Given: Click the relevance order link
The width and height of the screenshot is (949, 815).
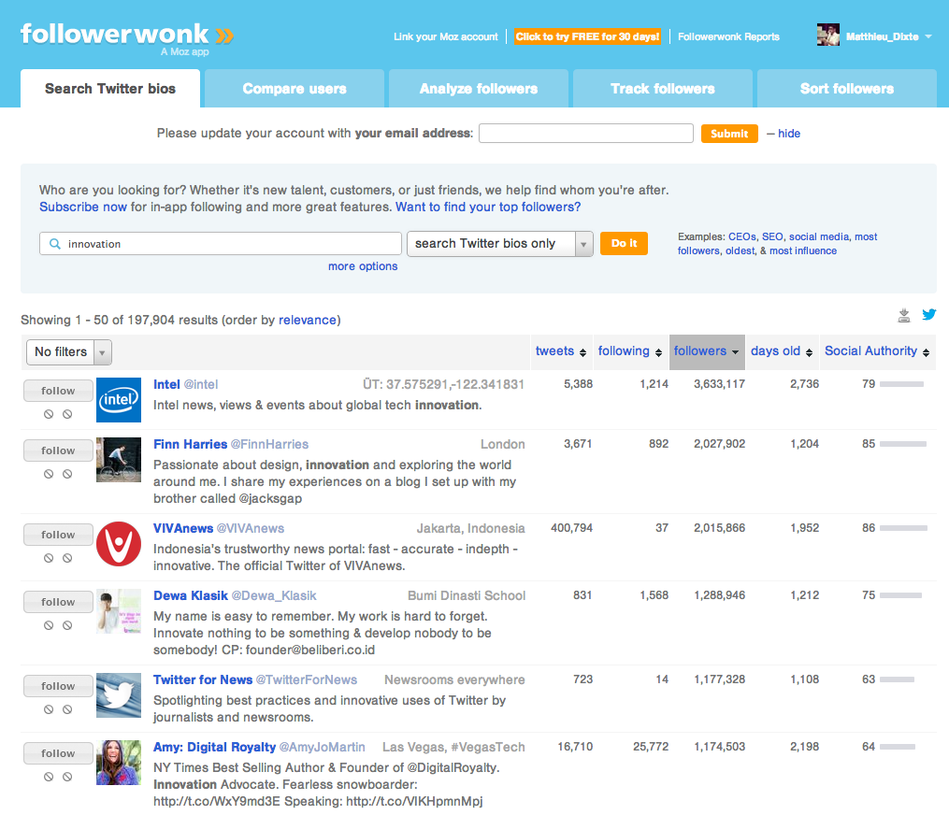Looking at the screenshot, I should click(308, 320).
